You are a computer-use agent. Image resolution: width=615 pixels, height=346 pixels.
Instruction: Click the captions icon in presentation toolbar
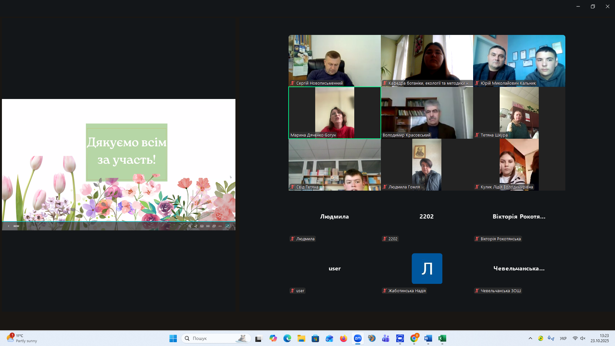coord(202,226)
